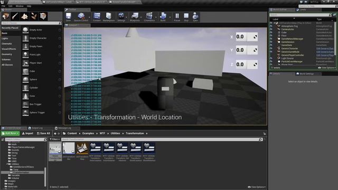The height and width of the screenshot is (190, 338).
Task: Select the Cone in the placement list
Action: (42, 96)
